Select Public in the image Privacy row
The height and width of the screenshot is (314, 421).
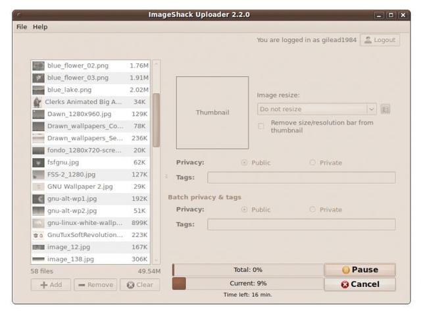[244, 163]
